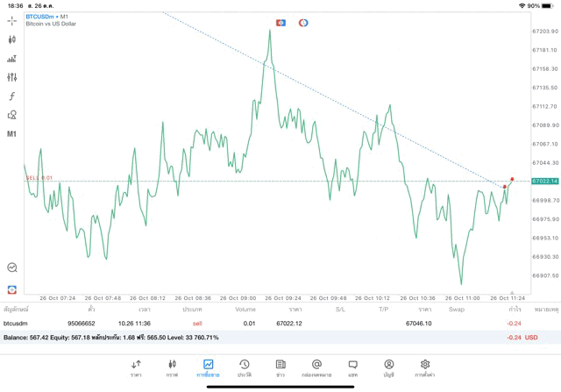Open the drawing objects shapes icon
This screenshot has height=392, width=561.
(x=12, y=115)
